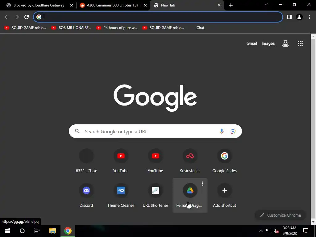Open the Chrome profile avatar
The height and width of the screenshot is (237, 316).
pyautogui.click(x=299, y=17)
